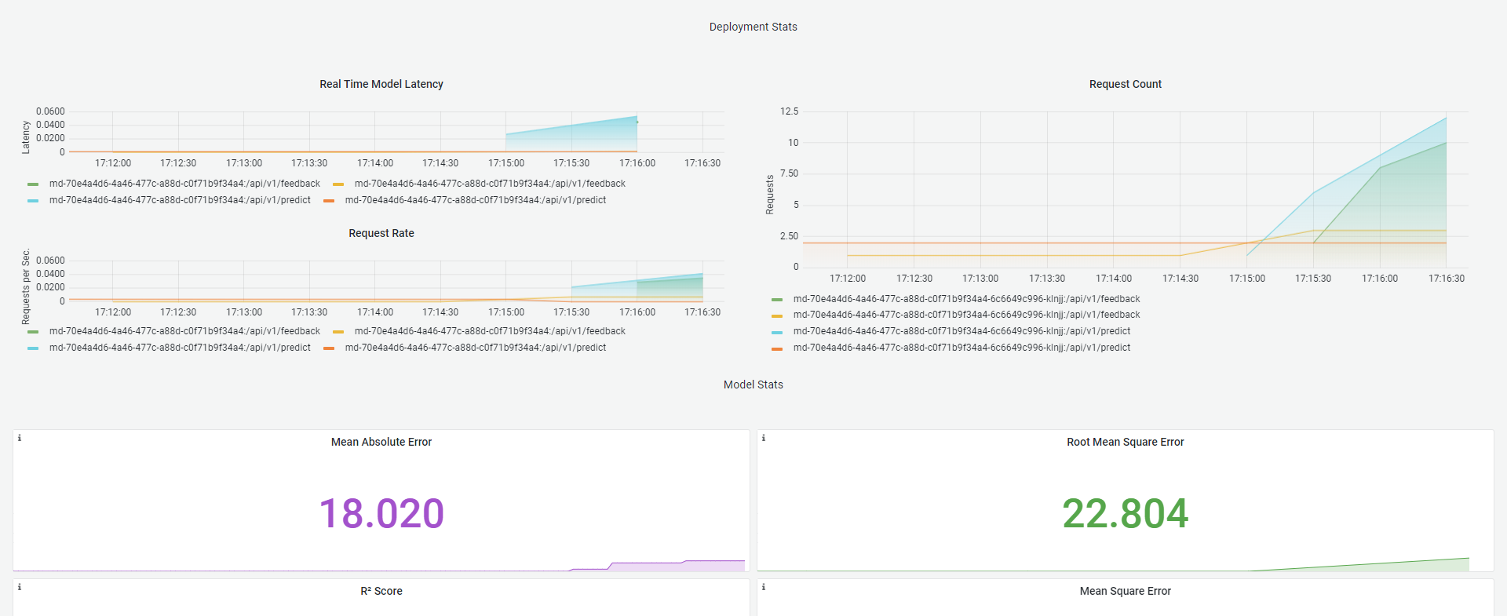Click 7.50 on Request Count y-axis
Viewport: 1507px width, 616px height.
[789, 173]
